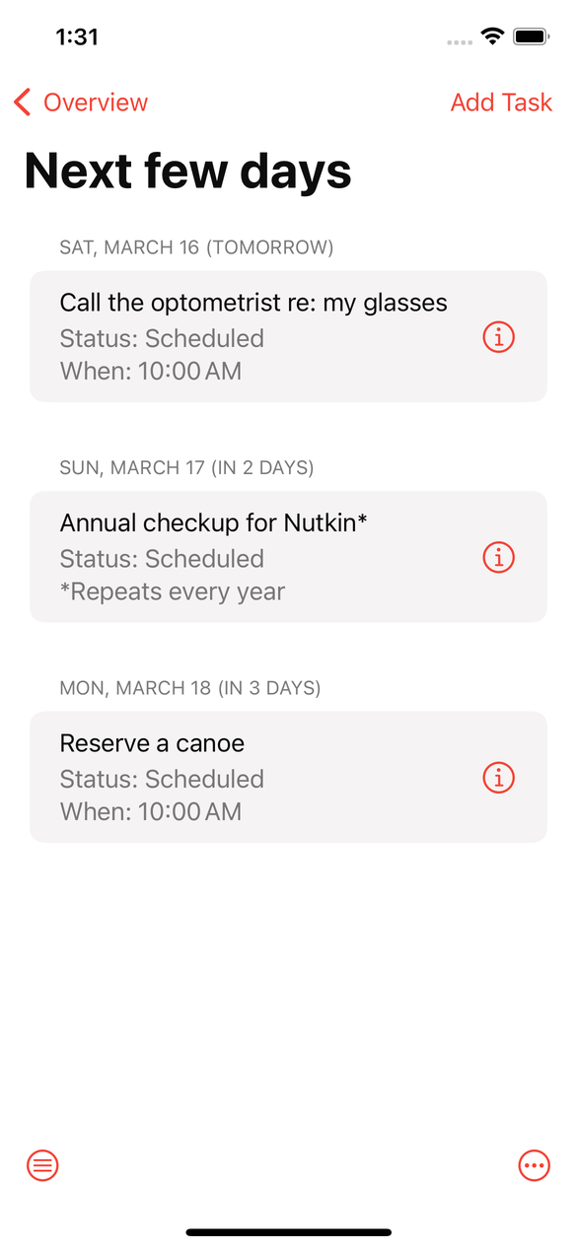Screen dimensions: 577x1248
Task: Select the 'Annual checkup for Nutkin' task title
Action: pyautogui.click(x=213, y=522)
